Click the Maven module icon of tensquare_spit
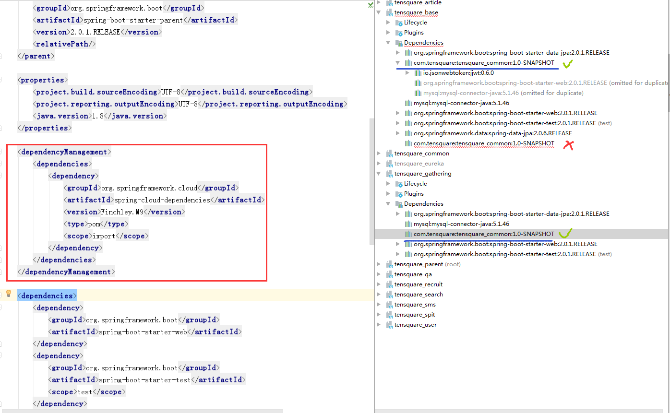Screen dimensions: 670x413 [x=390, y=315]
